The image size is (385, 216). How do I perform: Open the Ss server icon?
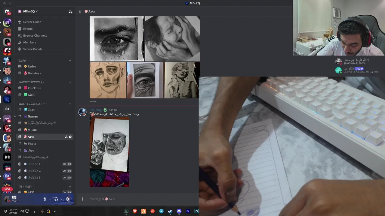[7, 109]
